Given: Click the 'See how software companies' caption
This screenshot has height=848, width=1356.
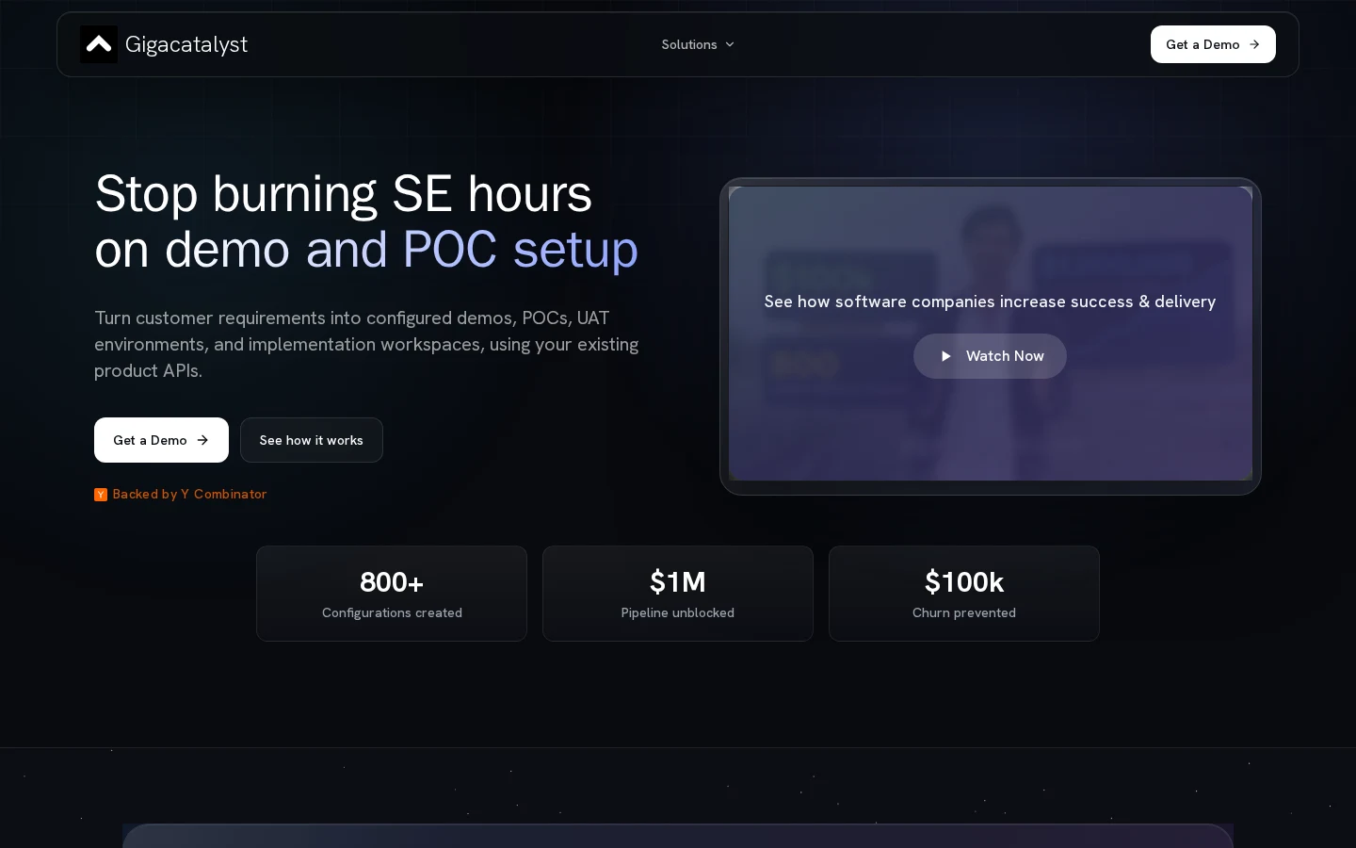Looking at the screenshot, I should 990,302.
